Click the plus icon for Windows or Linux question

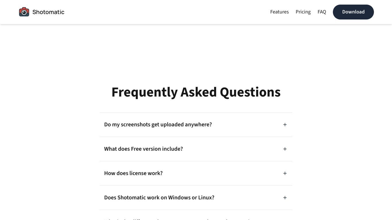tap(285, 198)
